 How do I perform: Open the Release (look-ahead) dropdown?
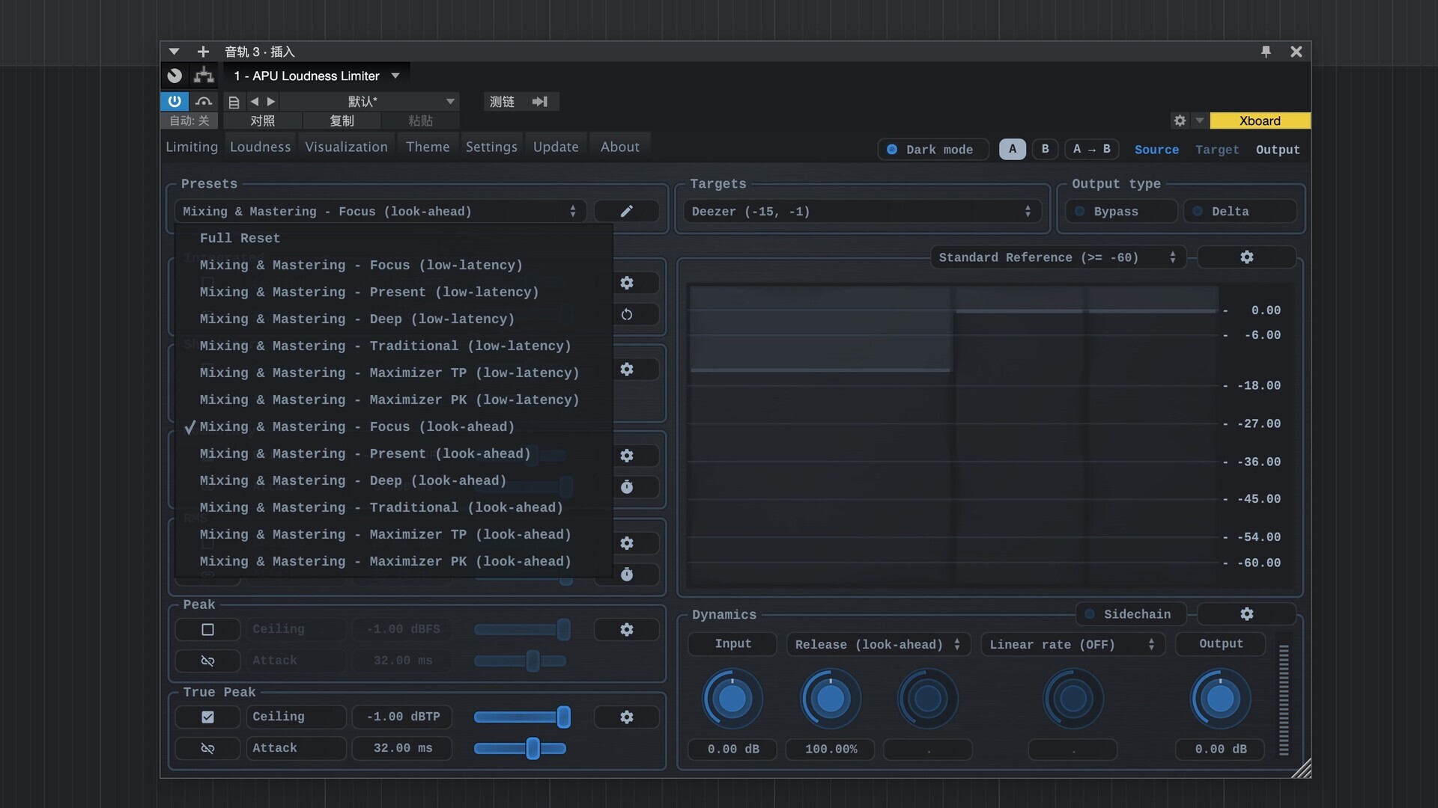[x=878, y=644]
